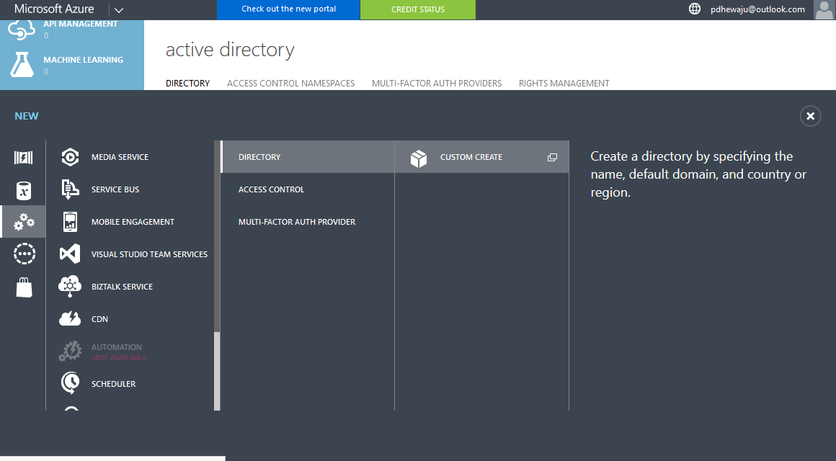This screenshot has height=461, width=836.
Task: Click the Microsoft Azure logo
Action: tap(54, 9)
